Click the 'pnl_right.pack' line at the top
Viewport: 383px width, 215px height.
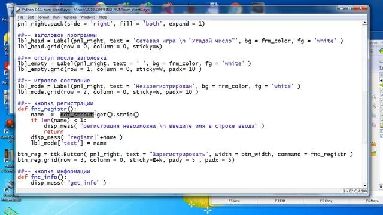click(111, 24)
